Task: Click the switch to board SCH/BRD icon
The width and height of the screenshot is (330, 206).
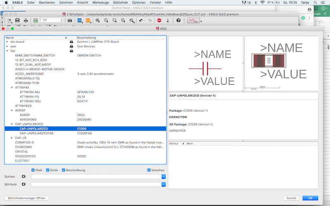Action: (x=35, y=20)
